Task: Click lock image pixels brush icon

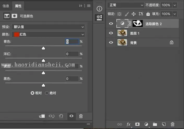Action: (127, 14)
